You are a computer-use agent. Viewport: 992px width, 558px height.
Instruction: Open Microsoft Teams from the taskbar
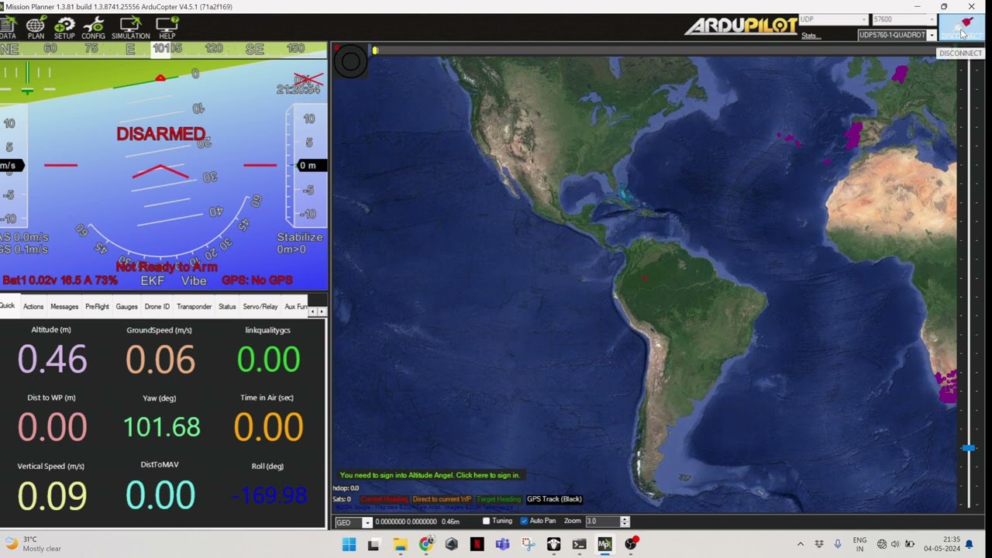coord(502,545)
